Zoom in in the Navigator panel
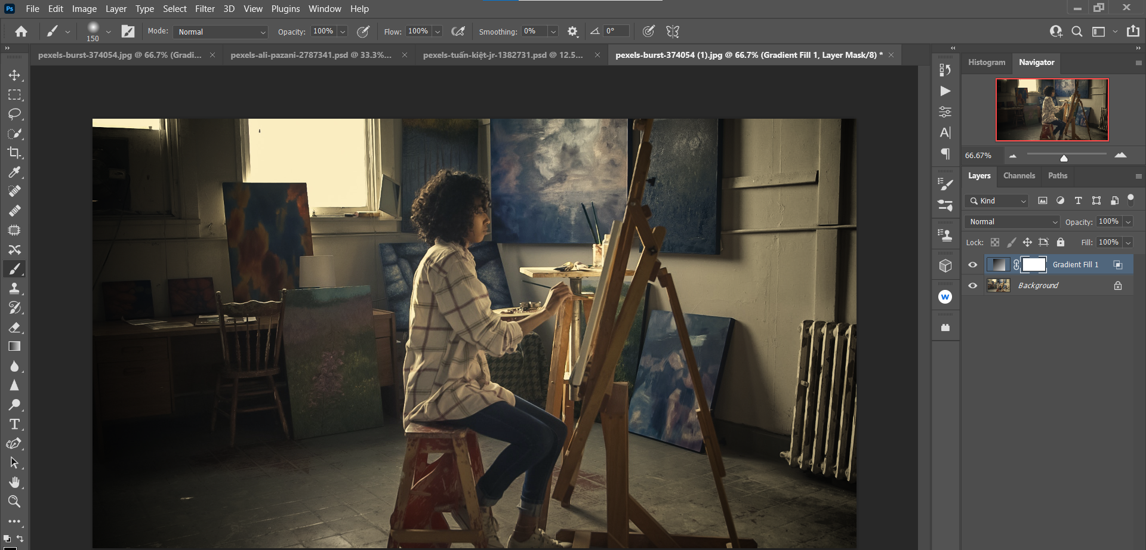The image size is (1146, 550). click(1120, 155)
